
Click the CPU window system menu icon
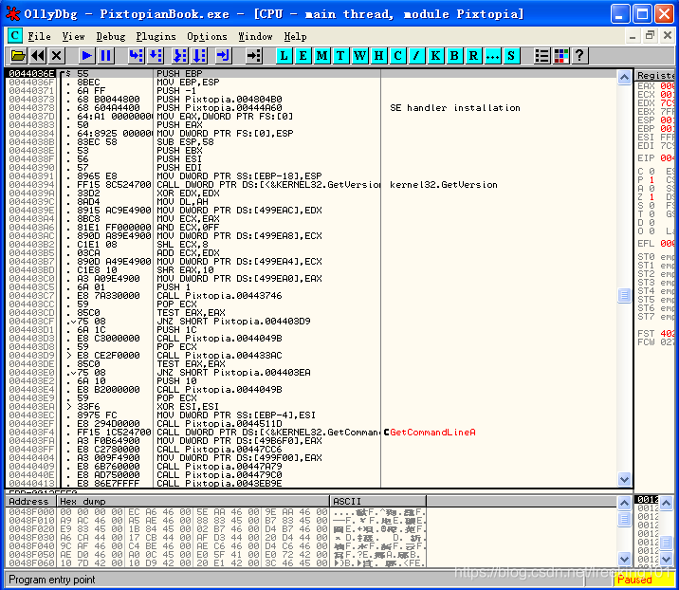click(x=15, y=35)
